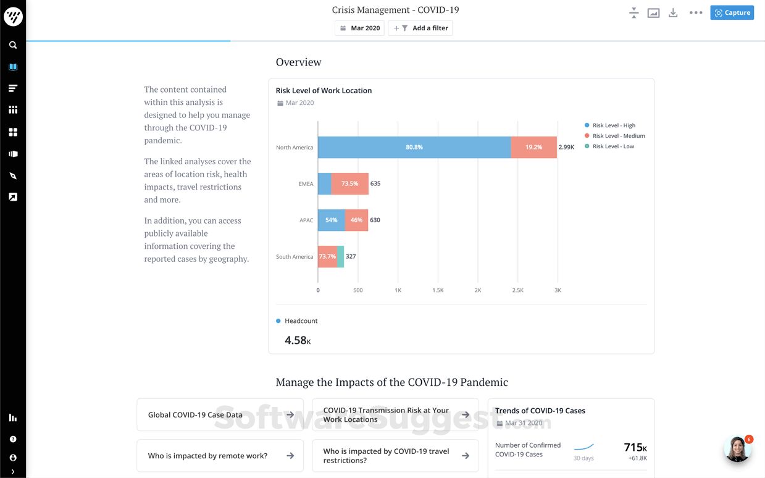
Task: Click the bar chart icon at sidebar bottom
Action: 12,417
